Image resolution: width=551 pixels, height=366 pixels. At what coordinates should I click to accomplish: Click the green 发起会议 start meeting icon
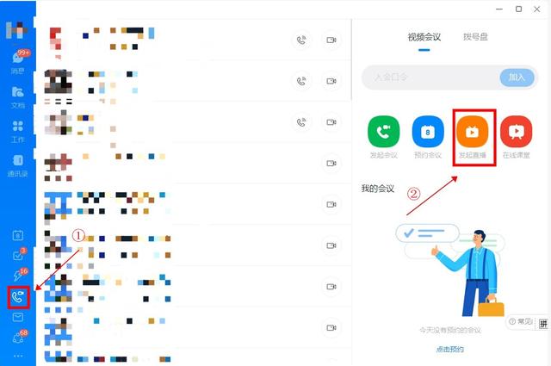[384, 133]
